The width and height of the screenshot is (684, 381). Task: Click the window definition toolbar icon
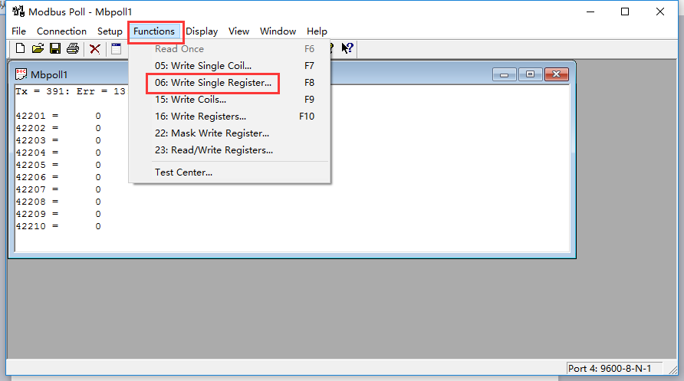pyautogui.click(x=116, y=48)
